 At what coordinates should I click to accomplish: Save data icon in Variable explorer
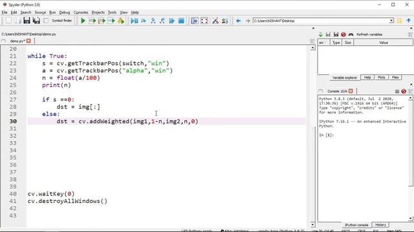(x=328, y=34)
